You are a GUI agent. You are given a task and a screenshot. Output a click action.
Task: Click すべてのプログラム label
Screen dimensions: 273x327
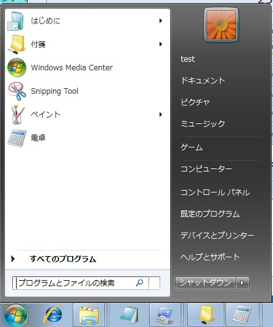(63, 259)
